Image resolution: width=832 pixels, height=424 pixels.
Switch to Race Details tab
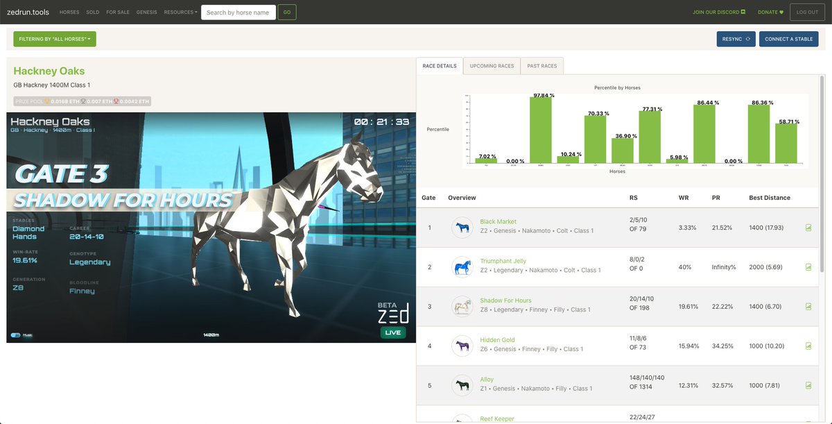tap(440, 66)
